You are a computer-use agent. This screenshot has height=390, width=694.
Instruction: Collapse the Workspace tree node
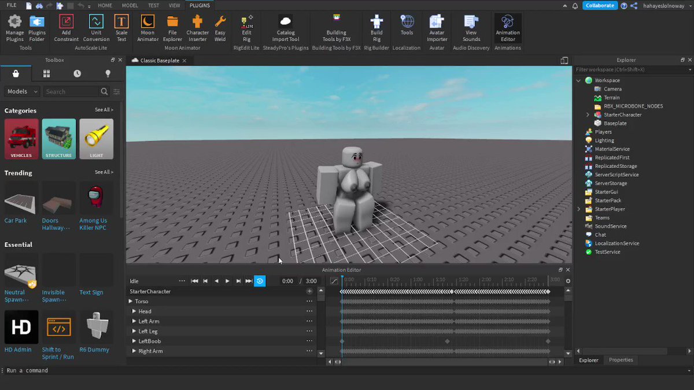578,80
